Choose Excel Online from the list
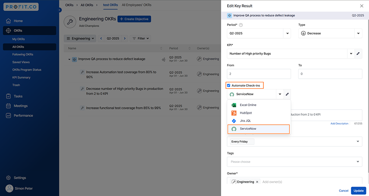The height and width of the screenshot is (196, 369). click(259, 105)
